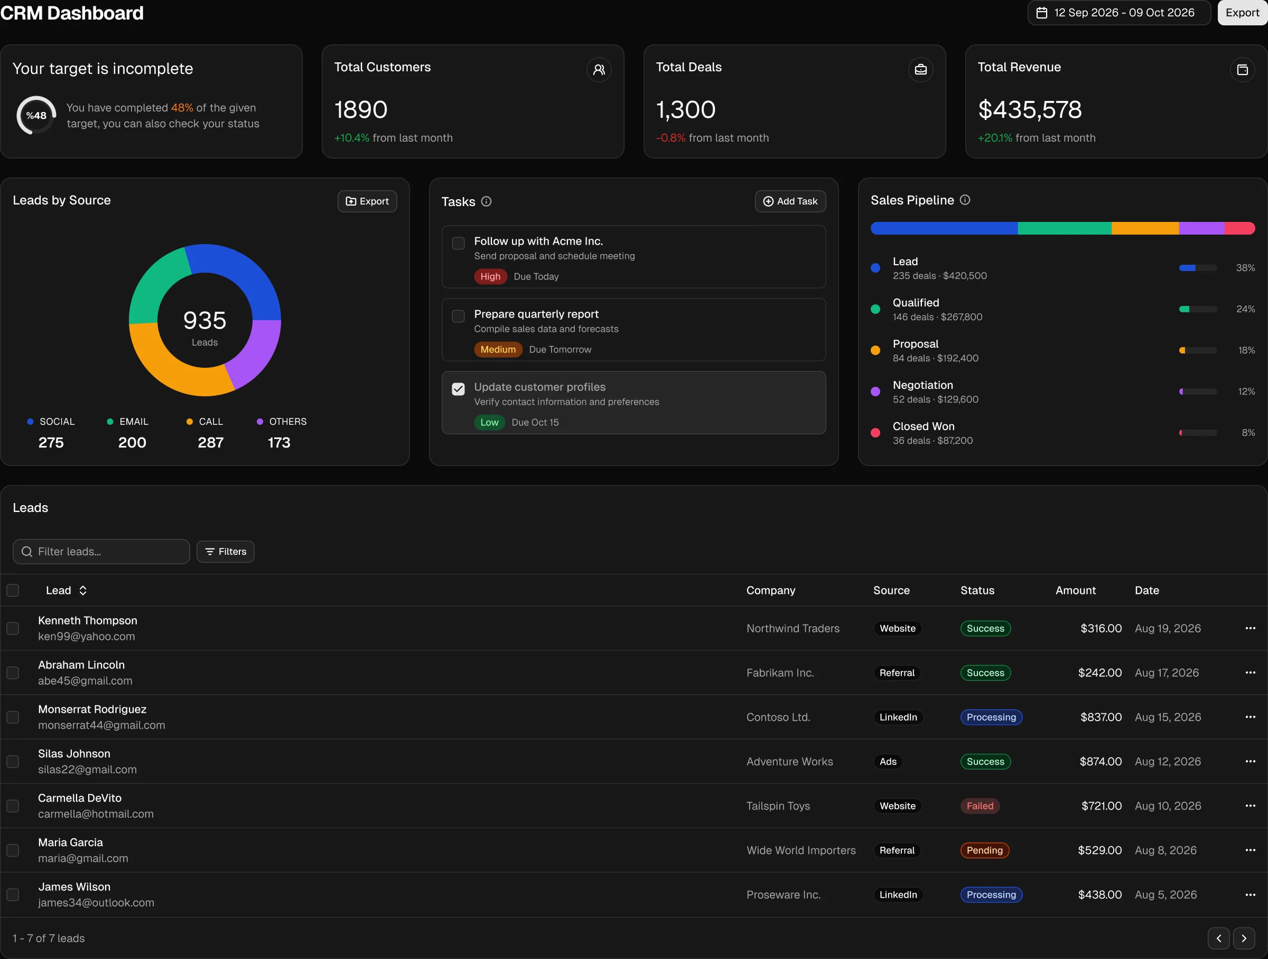Export the Leads by Source chart
Image resolution: width=1268 pixels, height=959 pixels.
pos(367,201)
